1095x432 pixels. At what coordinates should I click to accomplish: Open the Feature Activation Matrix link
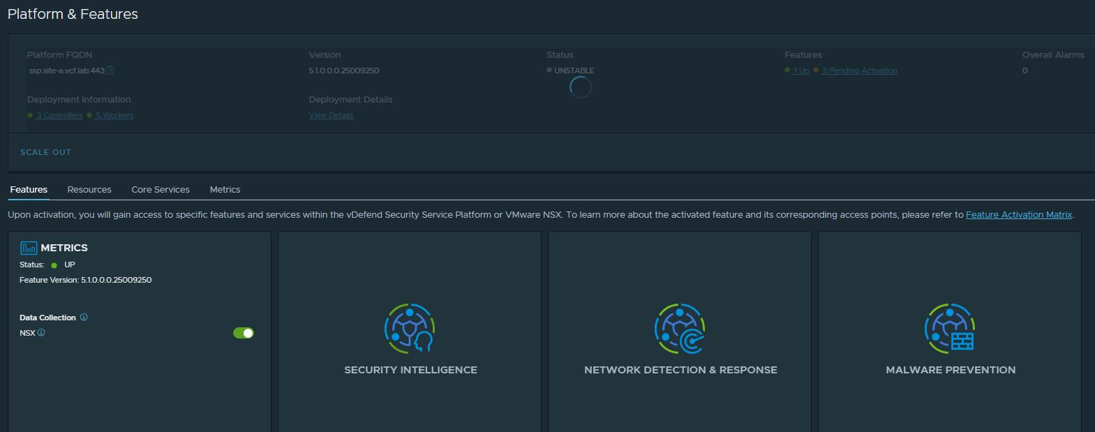1018,215
